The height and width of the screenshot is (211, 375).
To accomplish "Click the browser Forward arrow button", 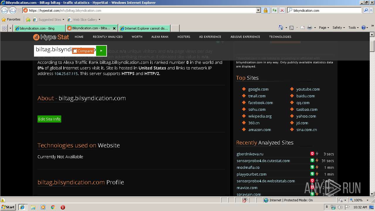I will point(13,10).
